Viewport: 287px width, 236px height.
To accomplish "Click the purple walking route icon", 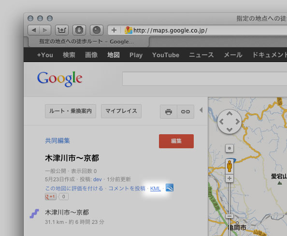I will 34,213.
